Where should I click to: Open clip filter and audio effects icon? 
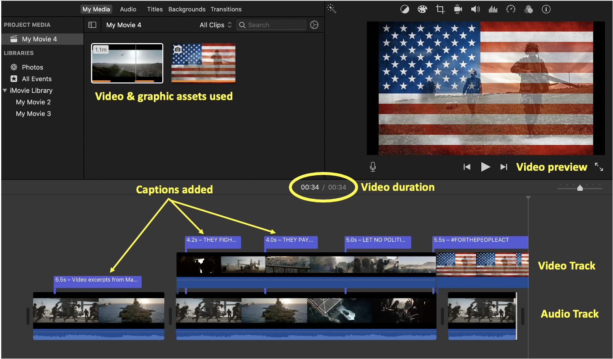528,9
